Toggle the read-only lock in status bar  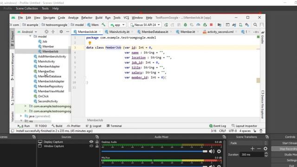(255, 131)
